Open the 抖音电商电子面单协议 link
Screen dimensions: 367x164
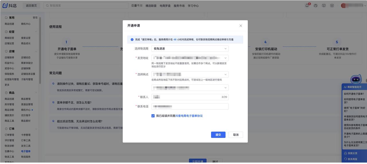[189, 116]
